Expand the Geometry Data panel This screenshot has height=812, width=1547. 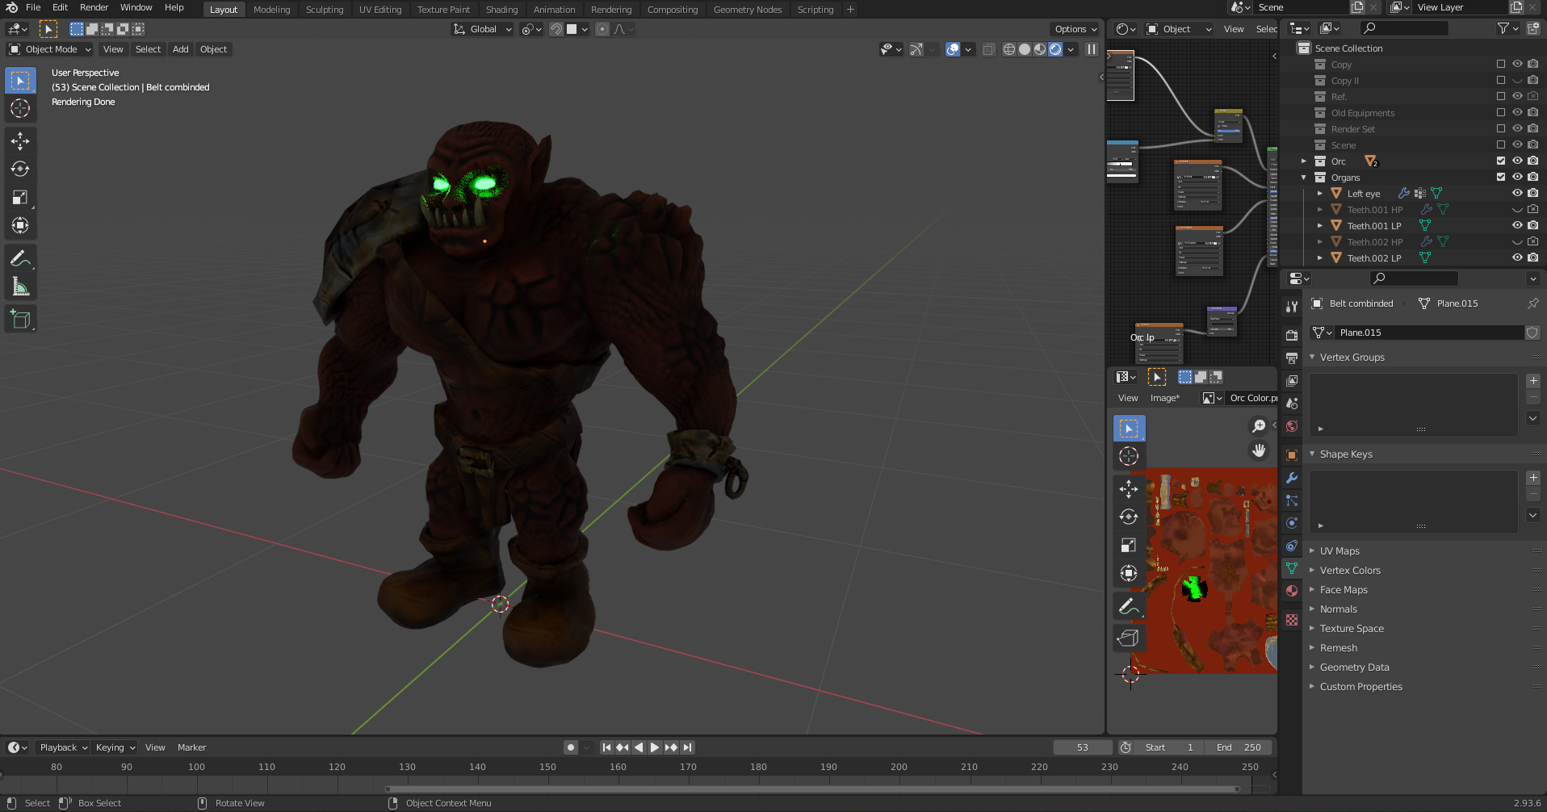(x=1354, y=668)
